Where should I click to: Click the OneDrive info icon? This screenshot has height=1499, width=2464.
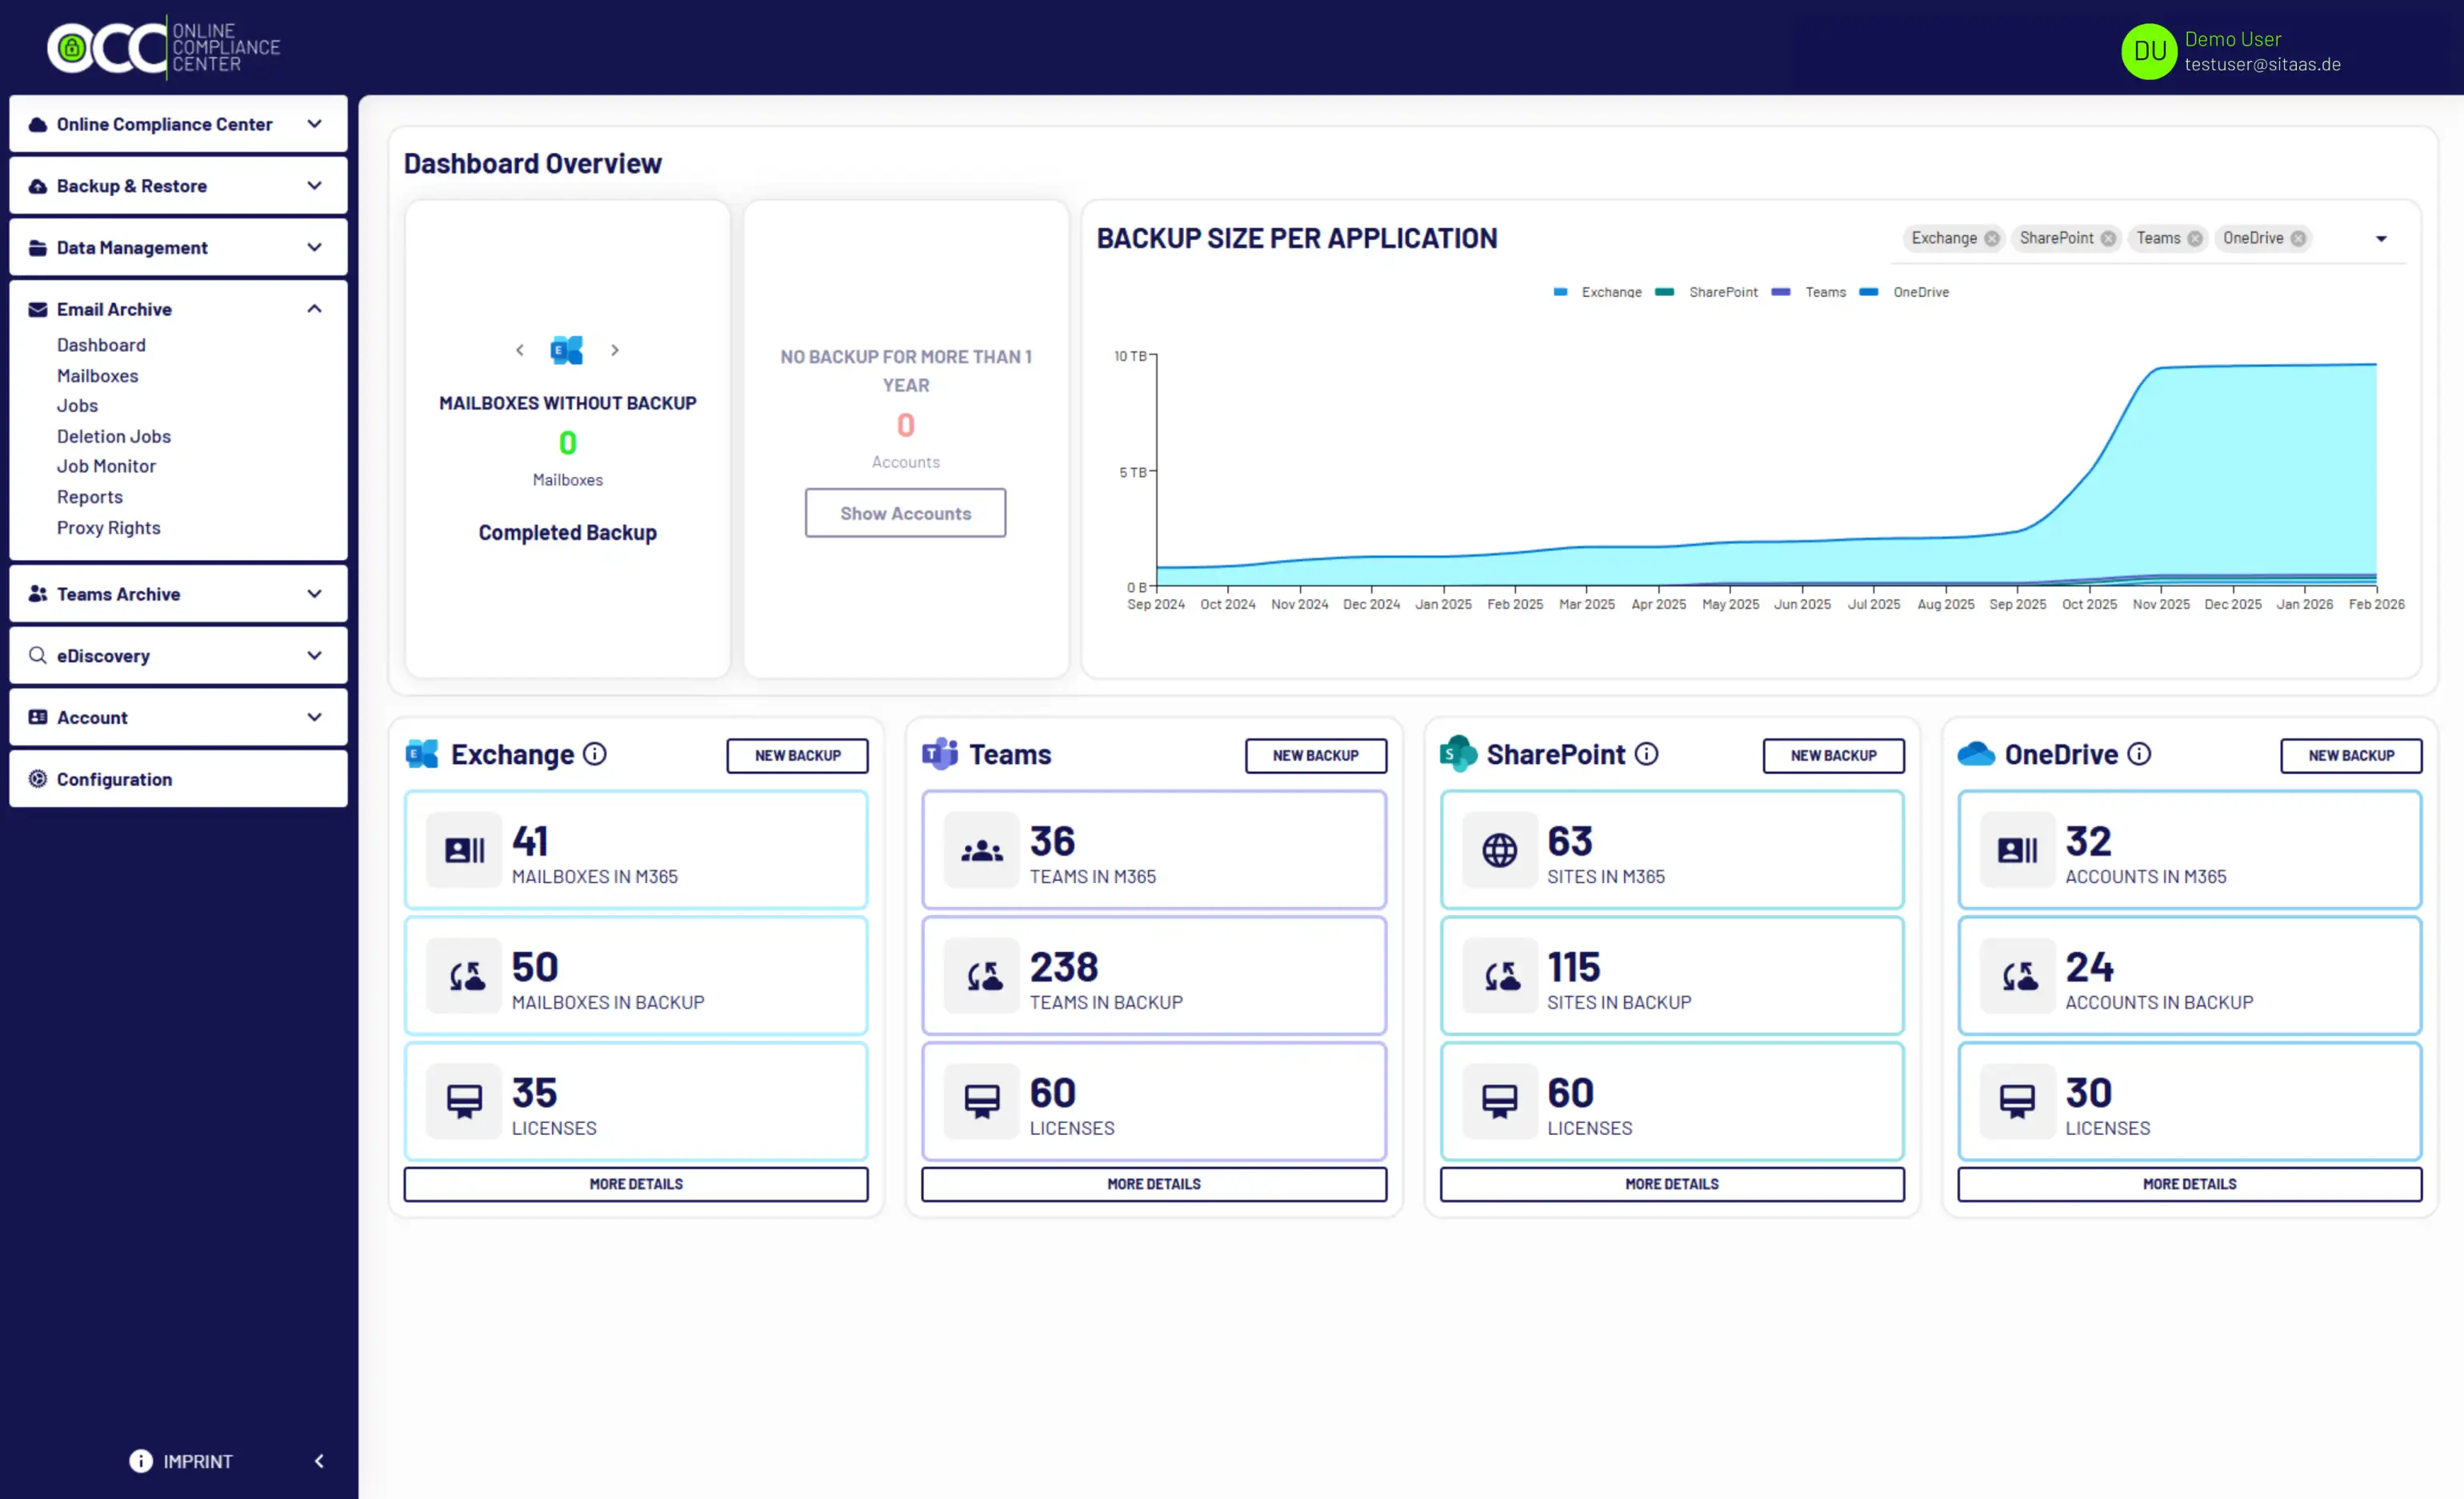2138,754
